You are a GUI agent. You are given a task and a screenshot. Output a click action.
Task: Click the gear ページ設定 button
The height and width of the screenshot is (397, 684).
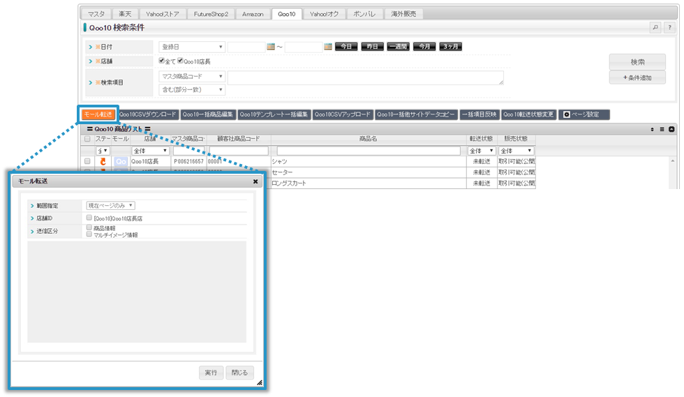pyautogui.click(x=584, y=114)
